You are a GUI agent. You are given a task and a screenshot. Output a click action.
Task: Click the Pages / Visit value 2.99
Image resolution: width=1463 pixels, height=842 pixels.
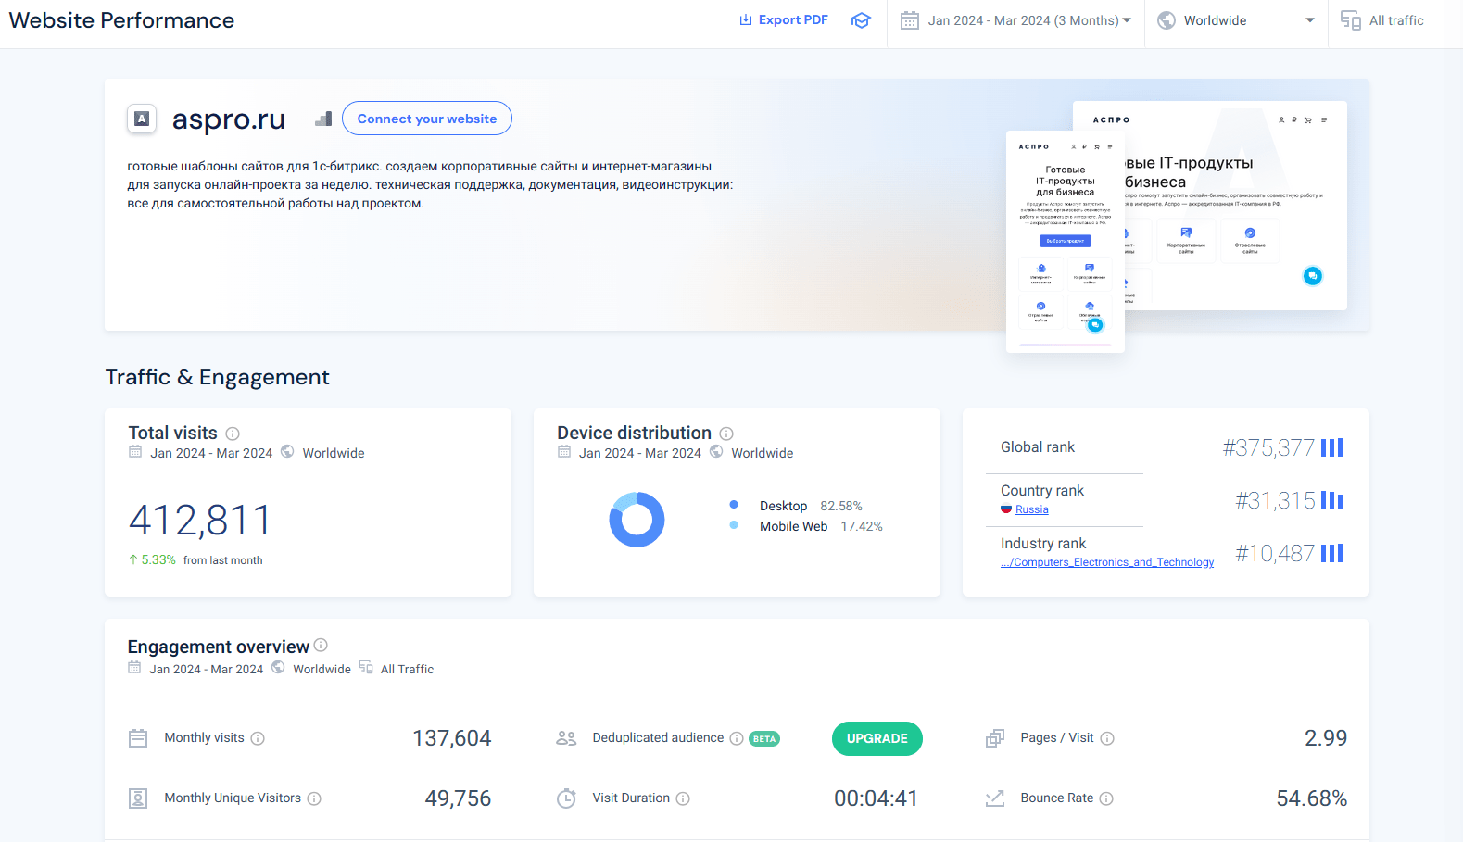point(1326,738)
